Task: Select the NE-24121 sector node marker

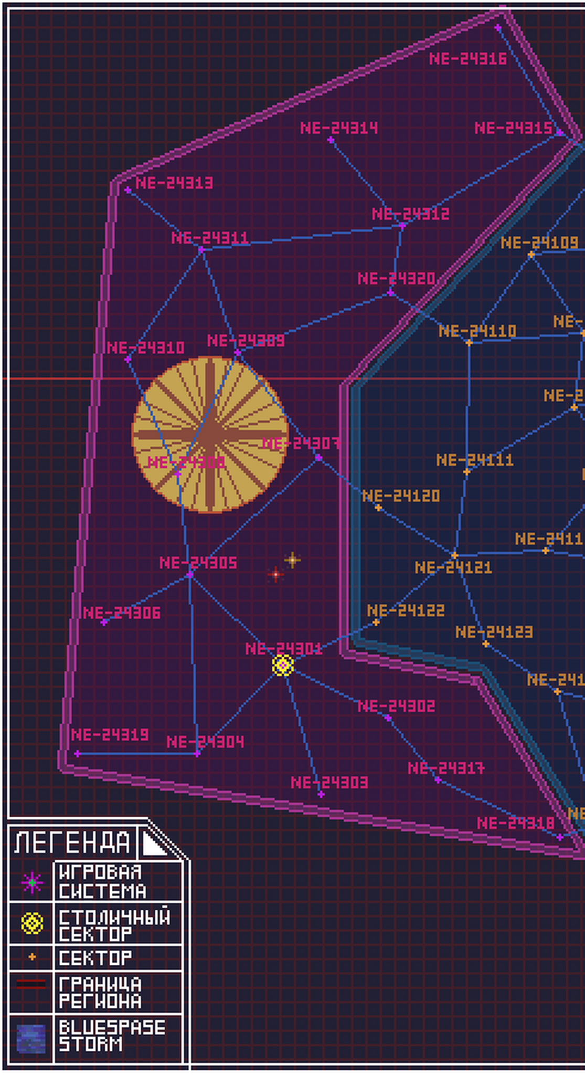Action: tap(454, 555)
